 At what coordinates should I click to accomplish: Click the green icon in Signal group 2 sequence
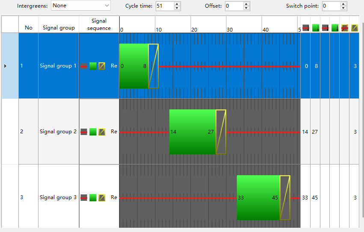[93, 132]
